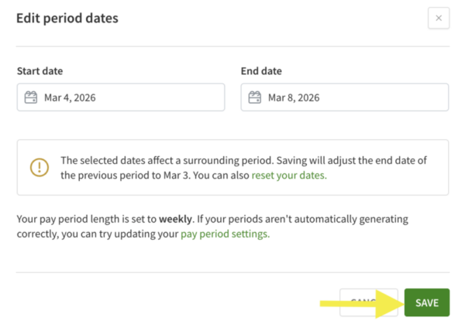
Task: Open the End date picker field
Action: (344, 97)
